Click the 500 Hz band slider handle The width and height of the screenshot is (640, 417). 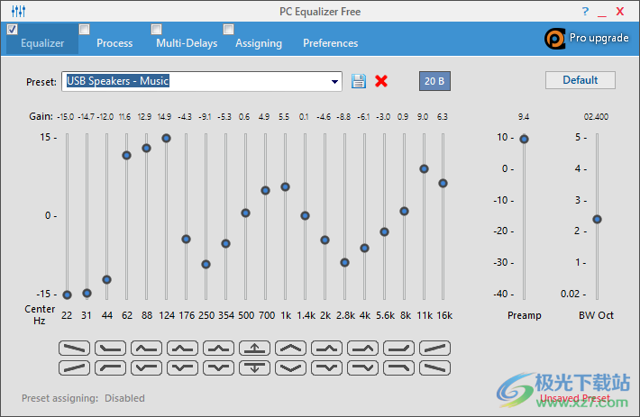[245, 213]
